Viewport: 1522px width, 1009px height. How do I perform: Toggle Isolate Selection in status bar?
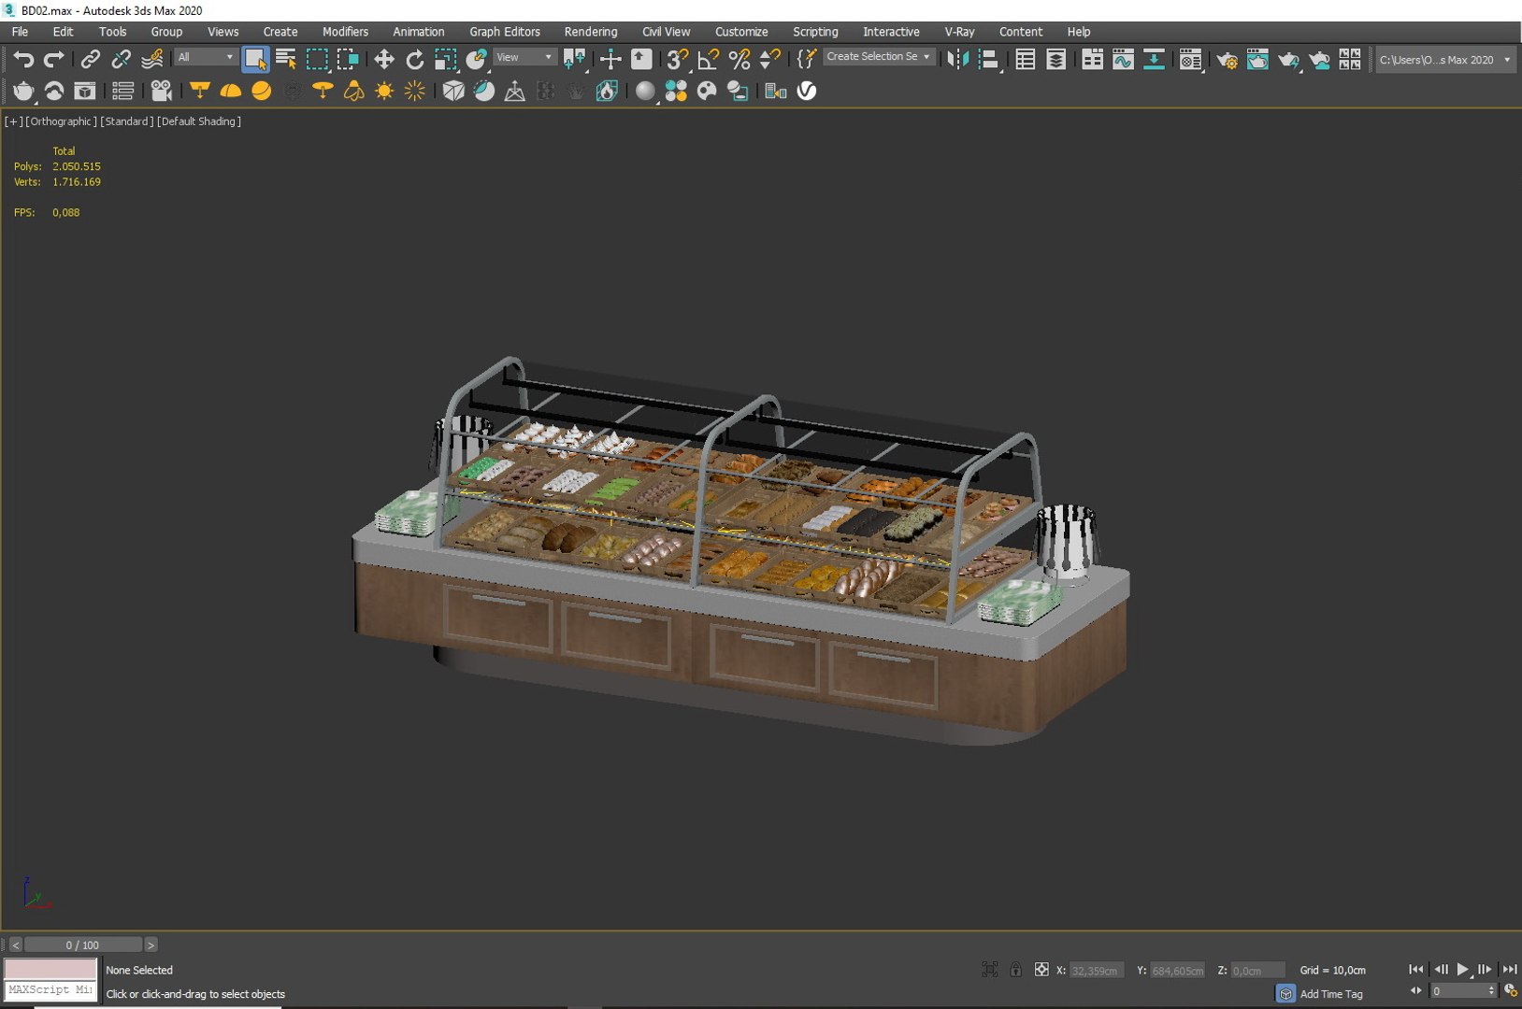click(x=989, y=970)
